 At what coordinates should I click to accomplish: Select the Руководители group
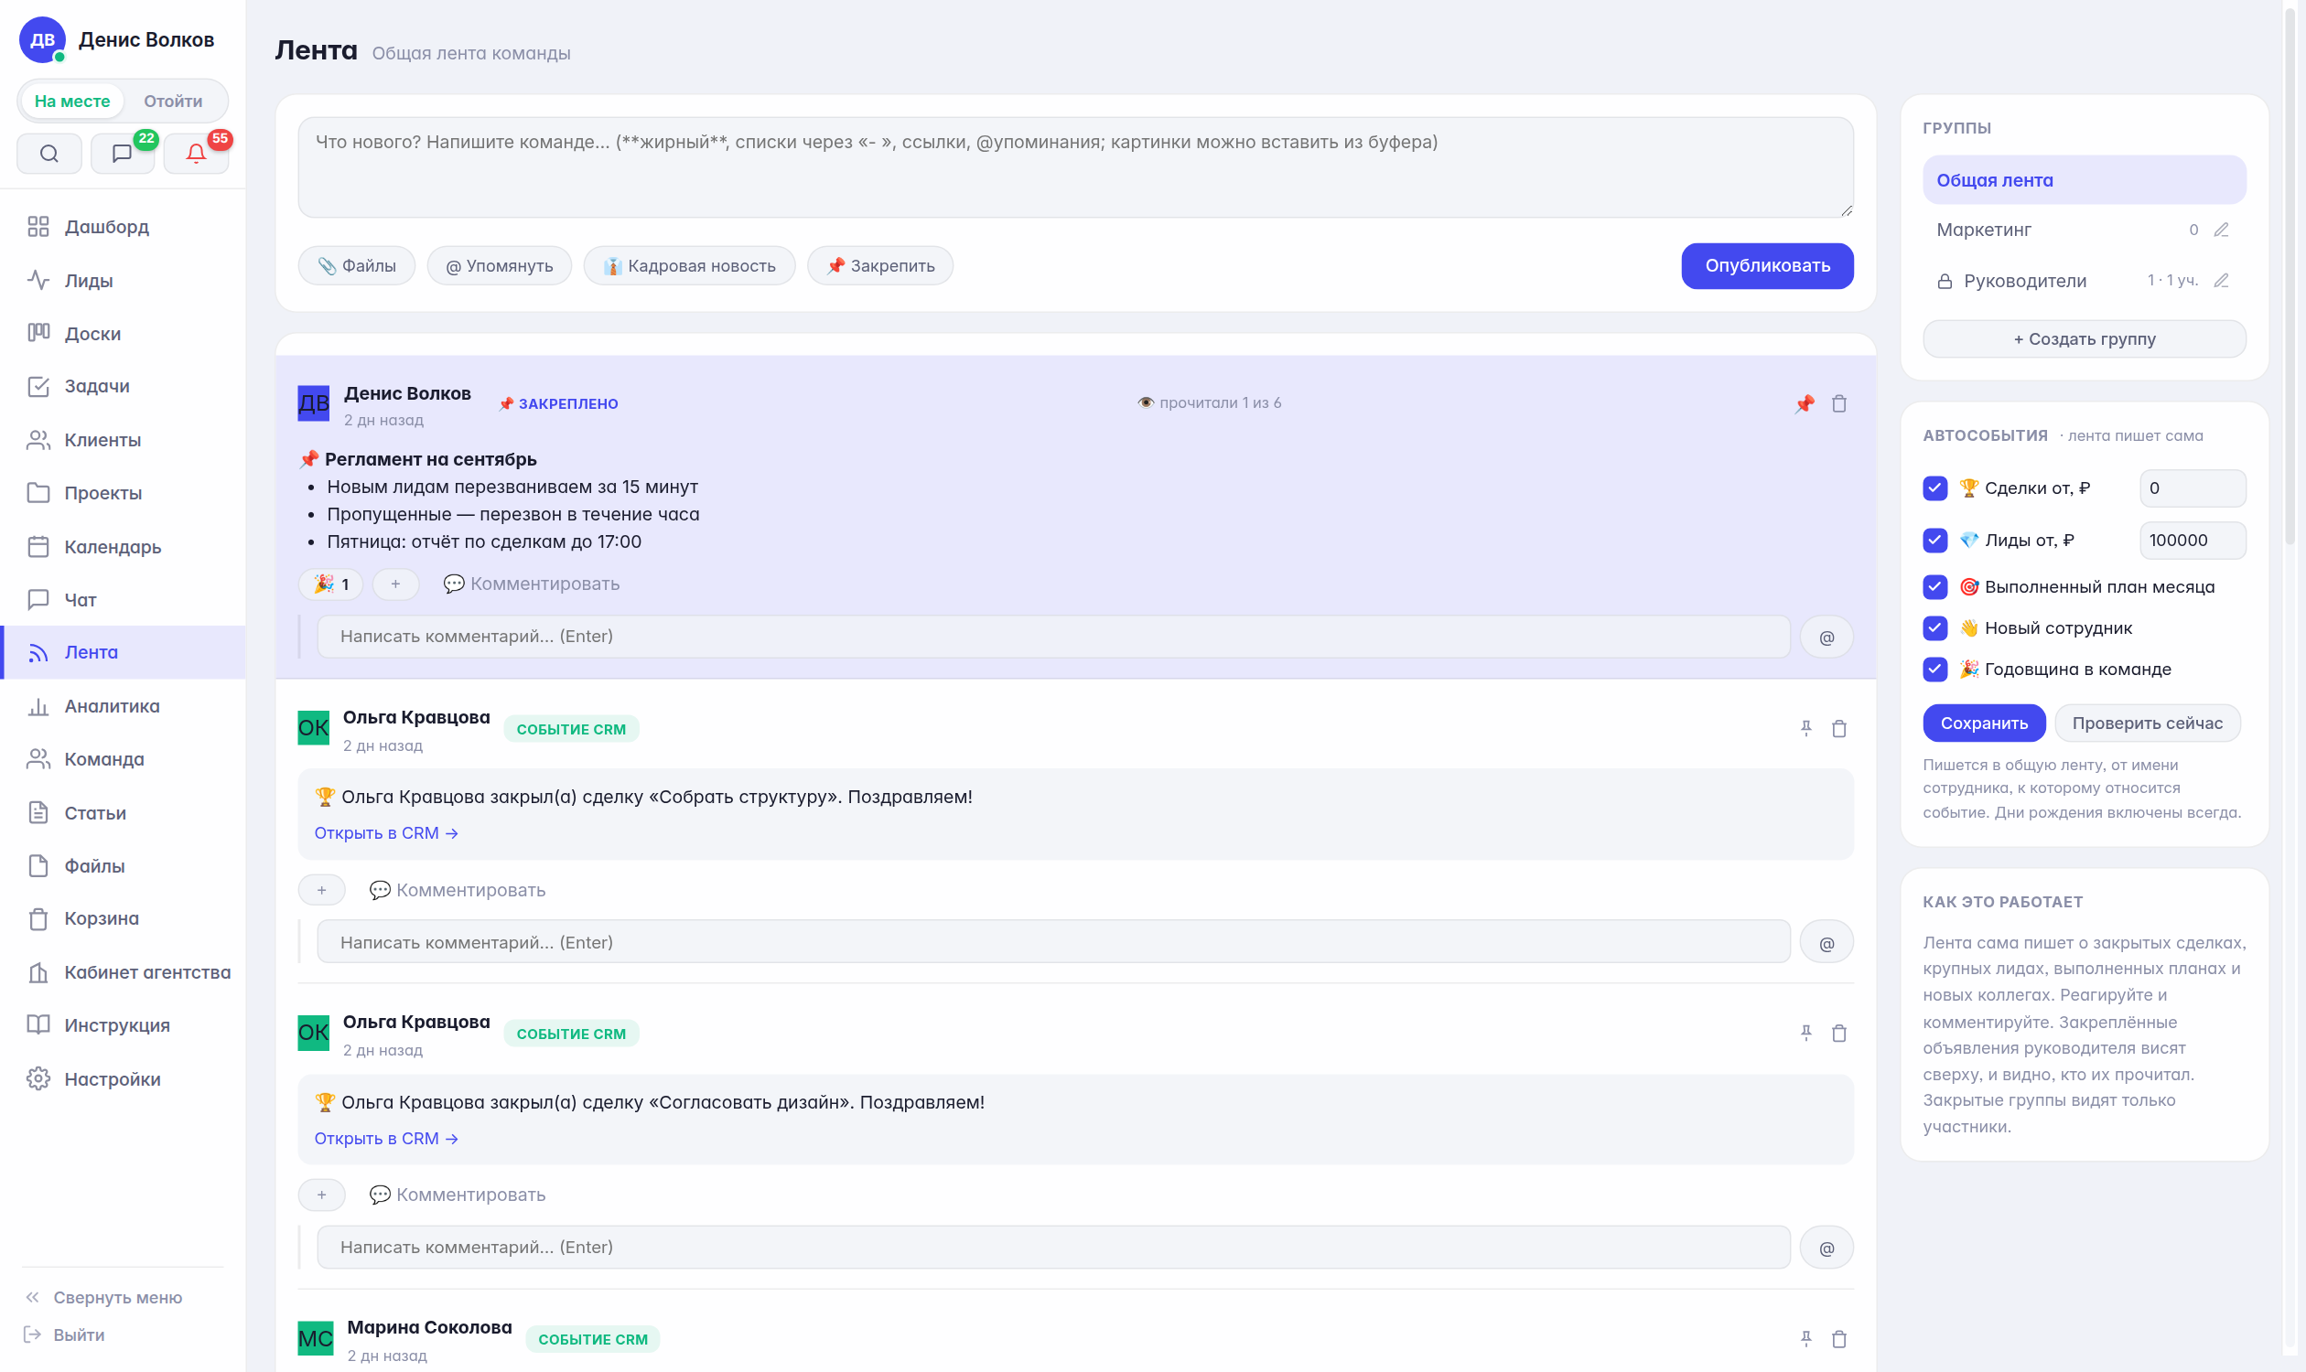(2024, 281)
